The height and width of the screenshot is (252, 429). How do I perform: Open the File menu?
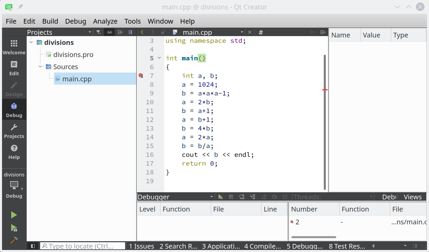coord(11,21)
